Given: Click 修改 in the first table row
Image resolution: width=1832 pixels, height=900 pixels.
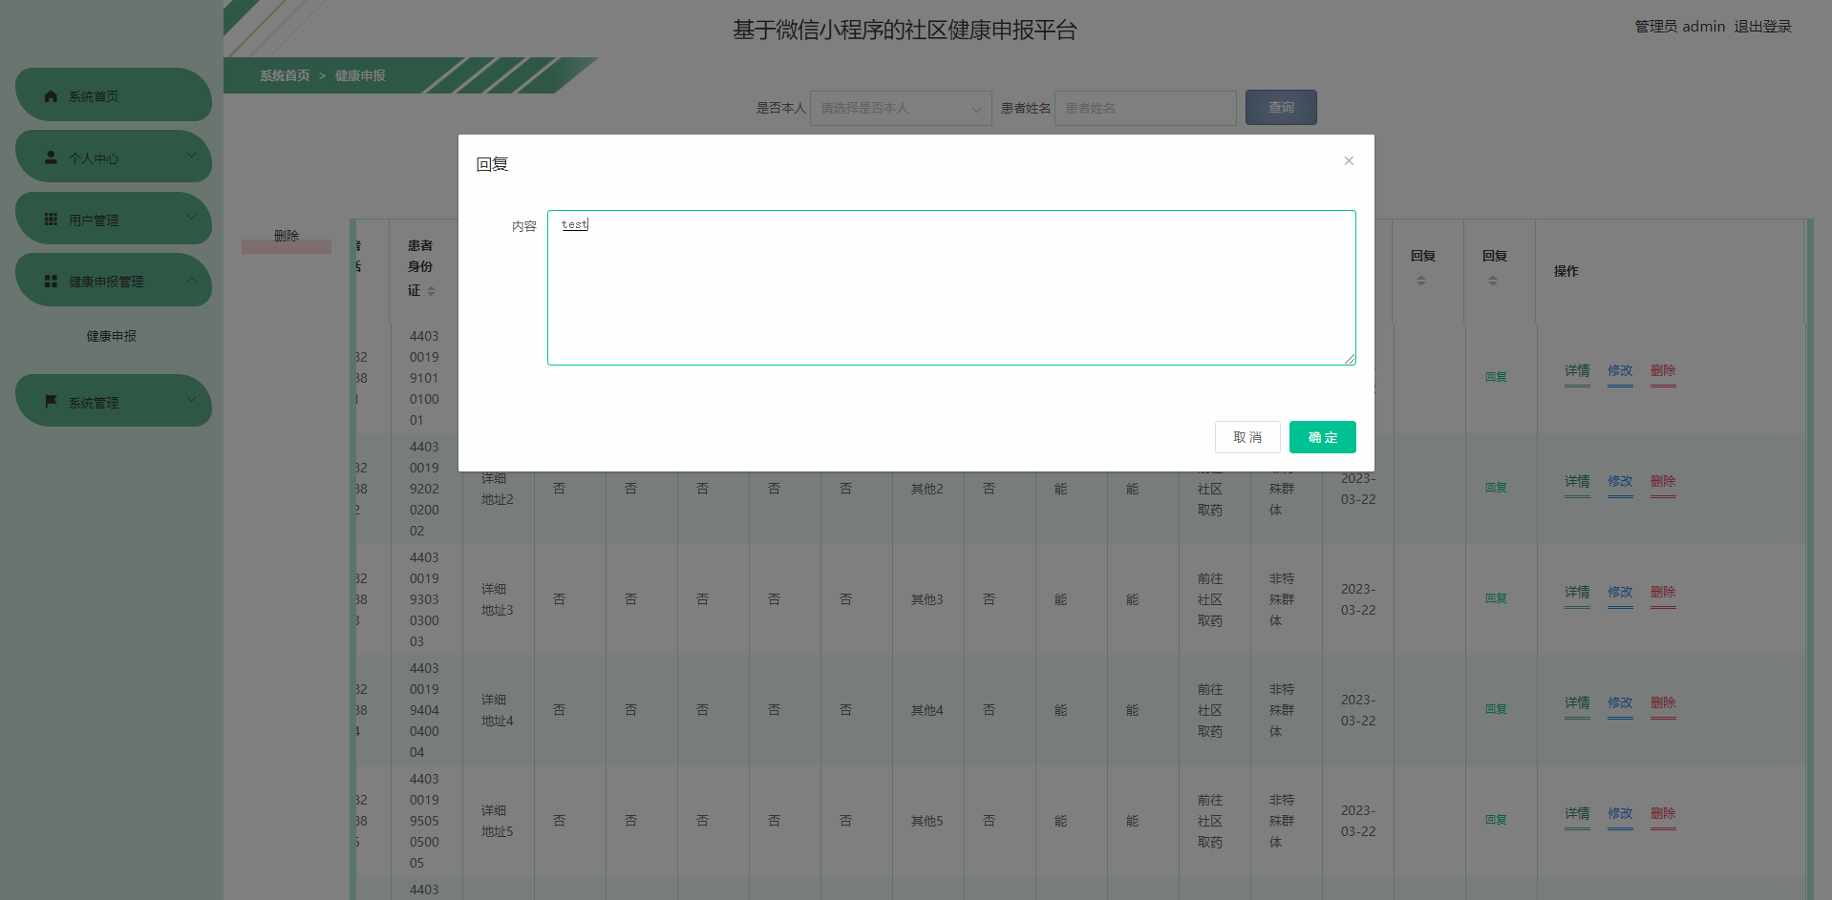Looking at the screenshot, I should pos(1620,371).
